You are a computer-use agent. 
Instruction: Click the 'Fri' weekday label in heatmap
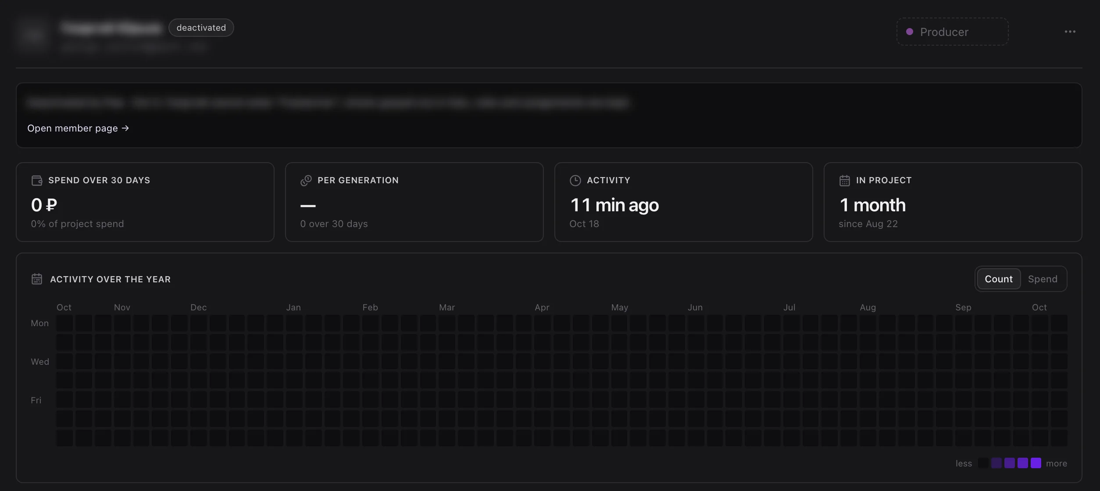pos(36,400)
